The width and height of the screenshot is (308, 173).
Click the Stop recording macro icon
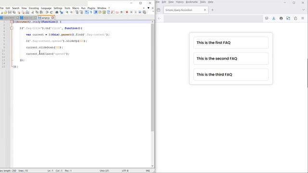131,12
